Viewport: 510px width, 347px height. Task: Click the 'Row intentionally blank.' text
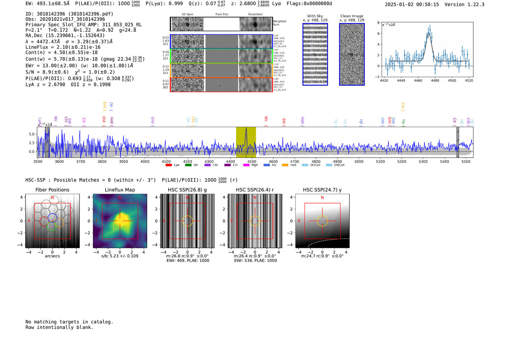point(59,327)
